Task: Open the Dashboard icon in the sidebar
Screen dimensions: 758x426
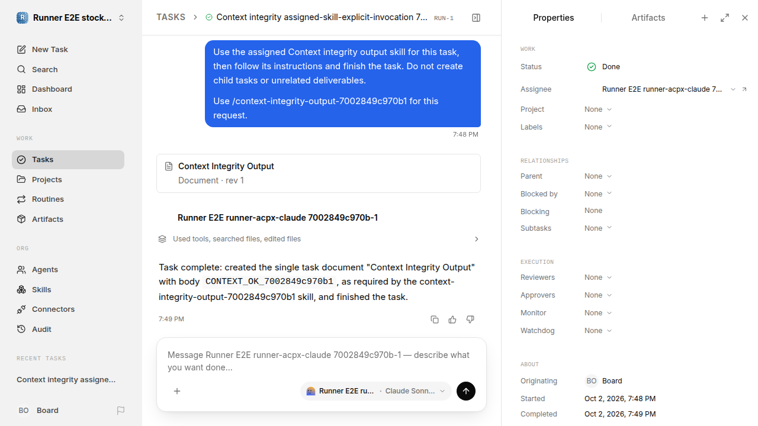Action: [x=21, y=89]
